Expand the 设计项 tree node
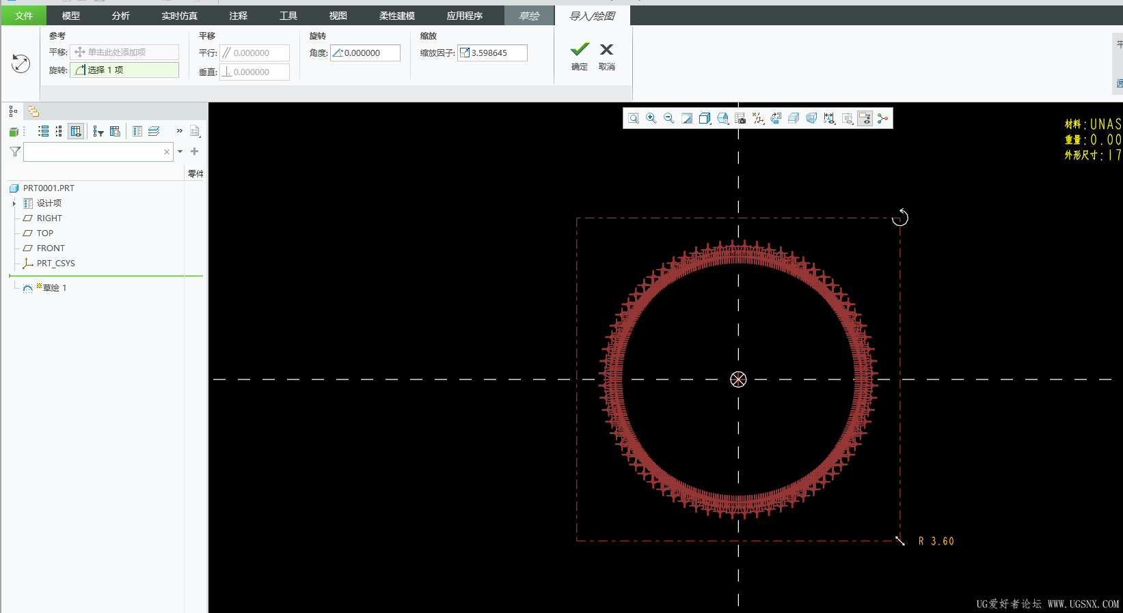1123x613 pixels. 14,203
